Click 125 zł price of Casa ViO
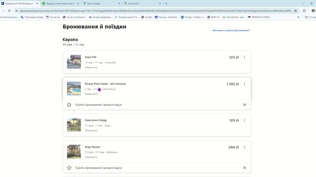The width and height of the screenshot is (316, 177). pos(234,58)
